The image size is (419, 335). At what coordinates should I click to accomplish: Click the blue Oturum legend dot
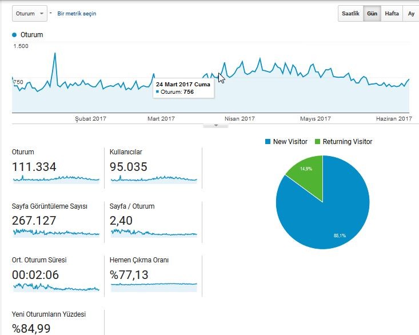[14, 35]
